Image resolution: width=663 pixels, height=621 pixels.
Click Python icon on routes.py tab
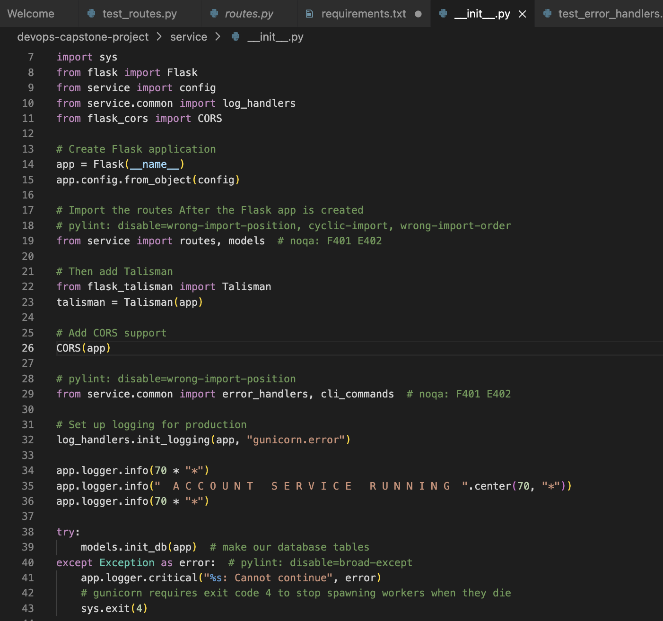click(214, 14)
